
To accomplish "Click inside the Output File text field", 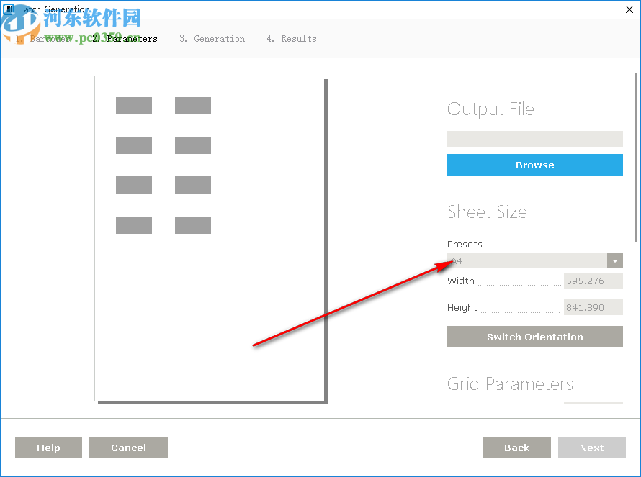I will click(534, 138).
